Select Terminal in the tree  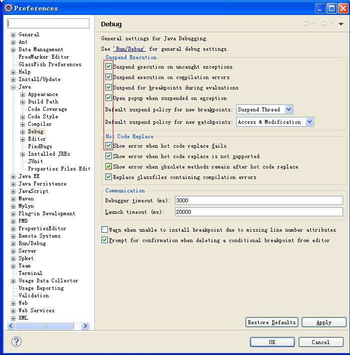coord(30,273)
